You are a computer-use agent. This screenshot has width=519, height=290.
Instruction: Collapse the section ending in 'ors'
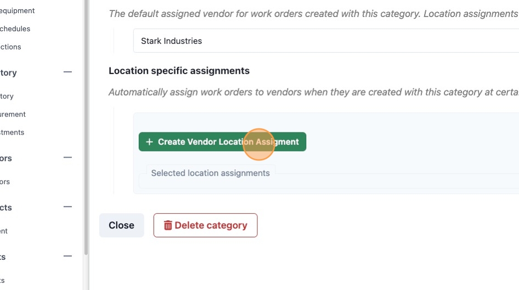pos(67,158)
